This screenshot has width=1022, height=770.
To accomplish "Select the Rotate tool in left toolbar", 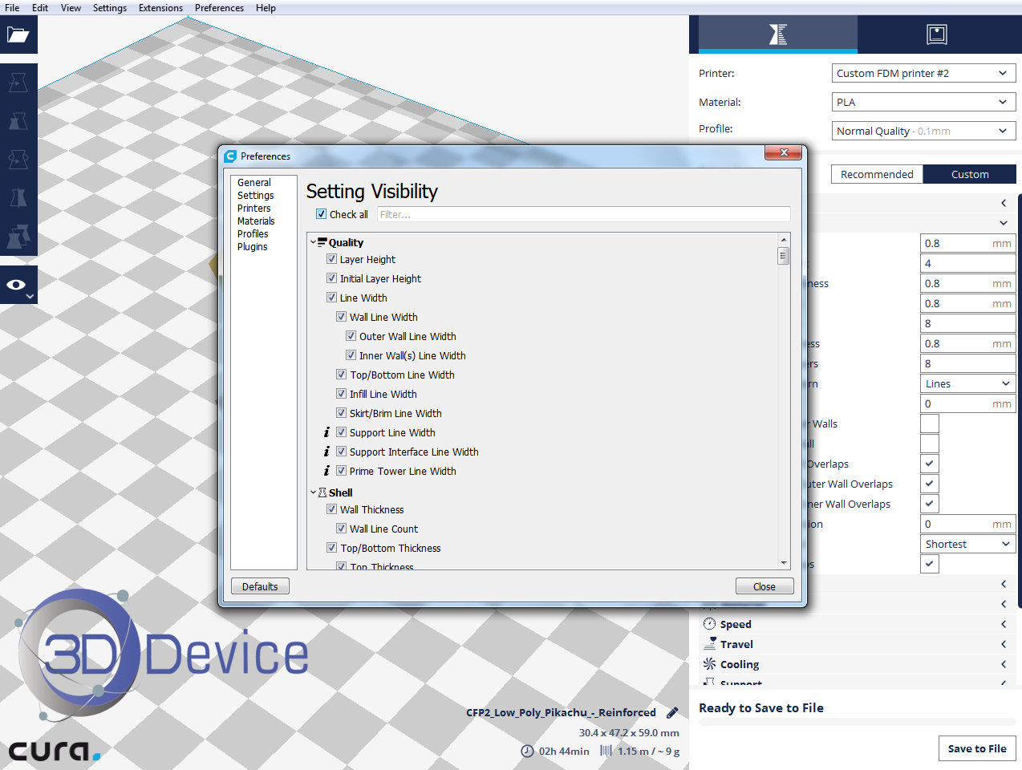I will tap(18, 160).
